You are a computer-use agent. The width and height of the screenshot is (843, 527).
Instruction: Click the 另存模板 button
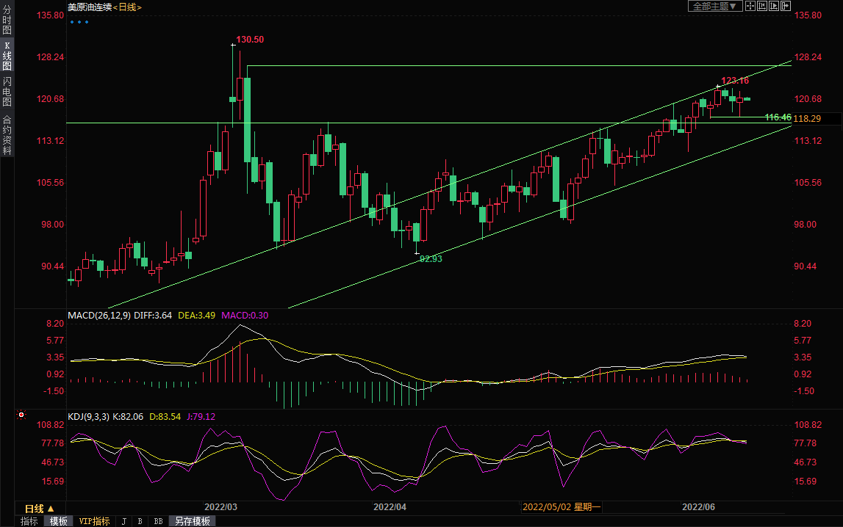193,521
